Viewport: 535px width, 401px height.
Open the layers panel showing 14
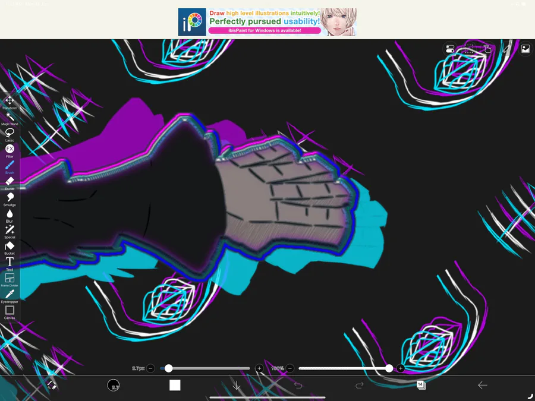[421, 385]
